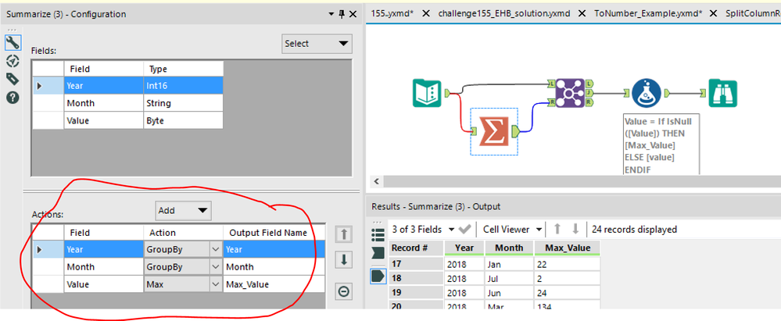Click the Byte type cell
Screen dimensions: 781x321
click(183, 120)
